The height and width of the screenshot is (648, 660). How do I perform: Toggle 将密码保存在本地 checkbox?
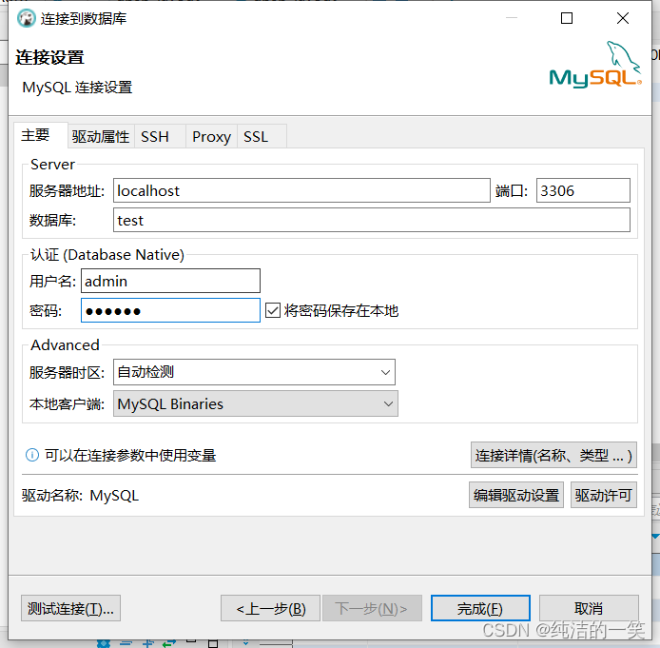273,311
